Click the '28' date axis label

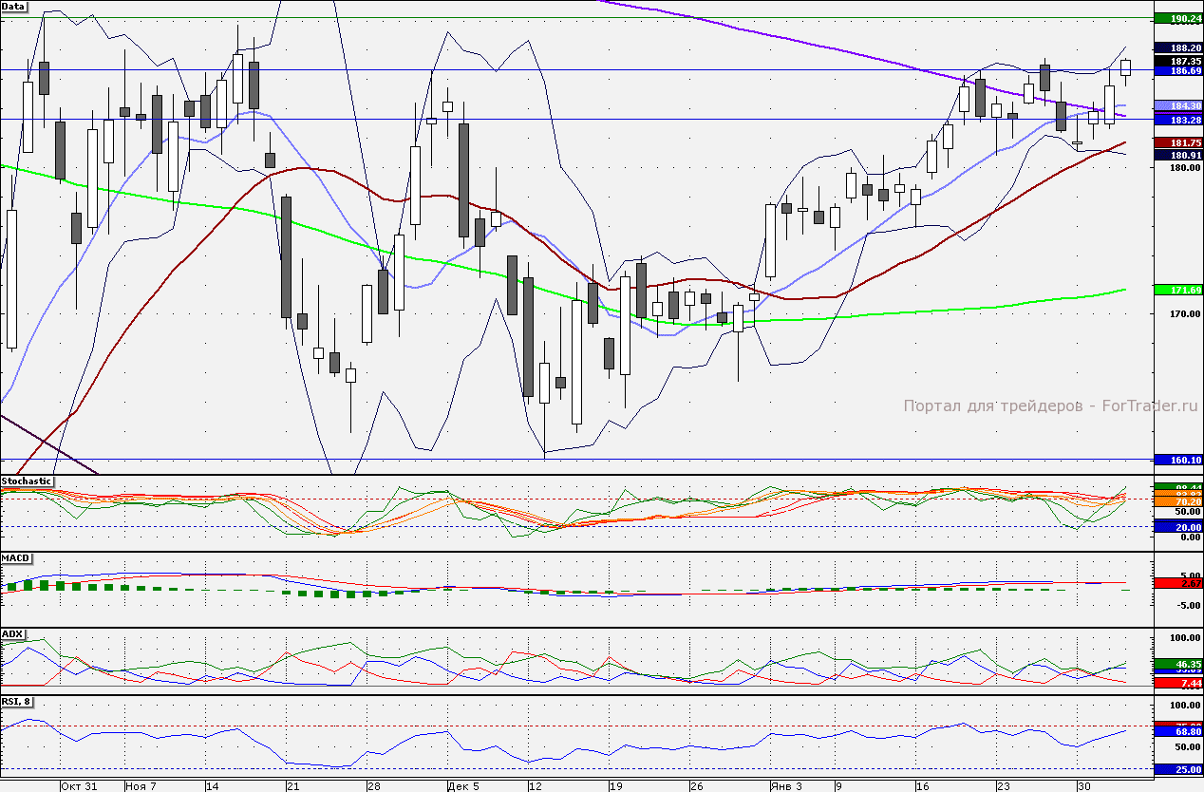click(x=374, y=786)
